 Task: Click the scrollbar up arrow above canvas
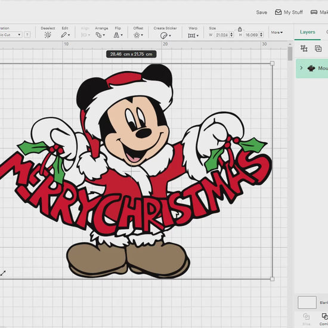pos(290,44)
